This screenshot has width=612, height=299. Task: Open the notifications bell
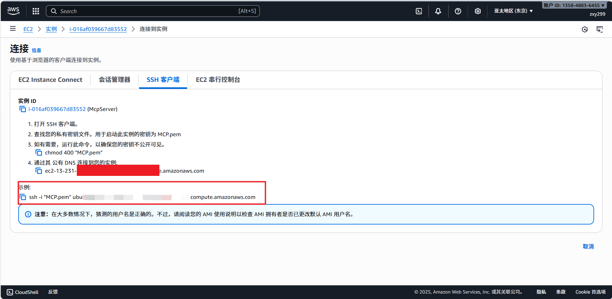438,11
